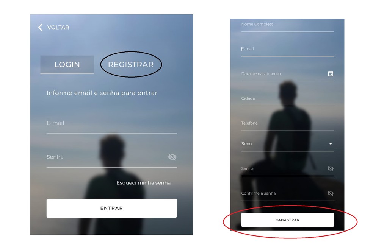Click the CADASTRAR button

[287, 220]
